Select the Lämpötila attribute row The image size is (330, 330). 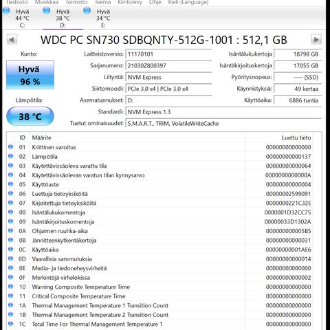pos(160,157)
